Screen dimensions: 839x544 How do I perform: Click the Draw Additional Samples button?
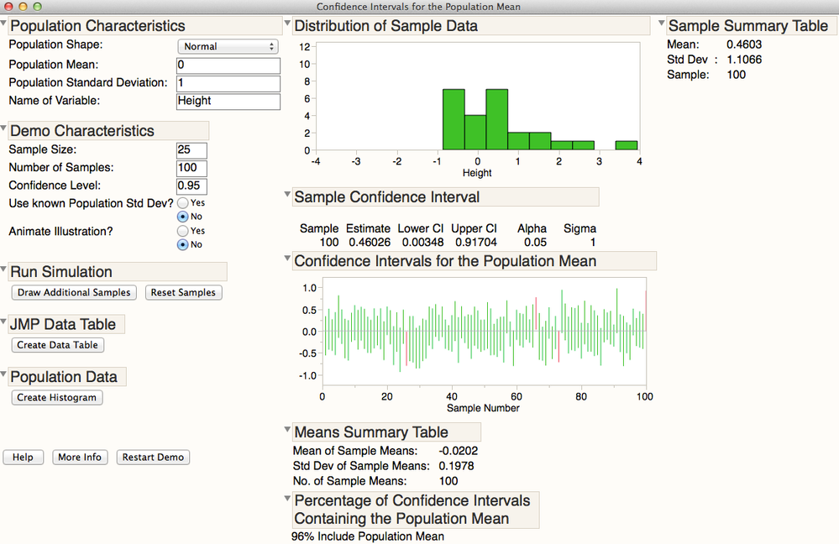75,293
